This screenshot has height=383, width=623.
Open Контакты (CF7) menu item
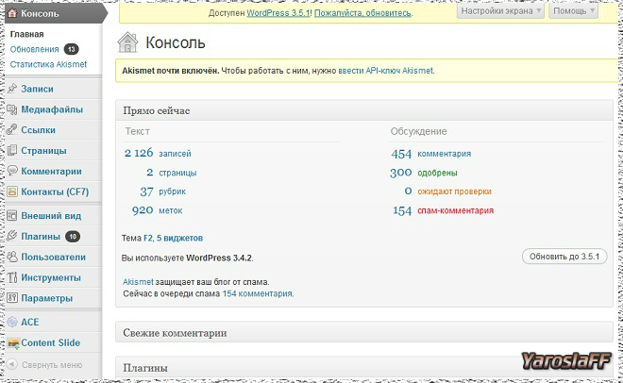click(54, 192)
